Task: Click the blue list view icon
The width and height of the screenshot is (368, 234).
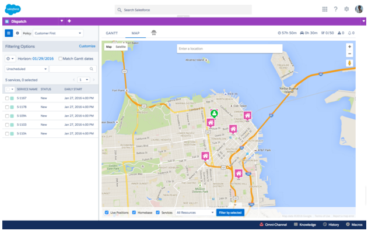Action: (9, 33)
